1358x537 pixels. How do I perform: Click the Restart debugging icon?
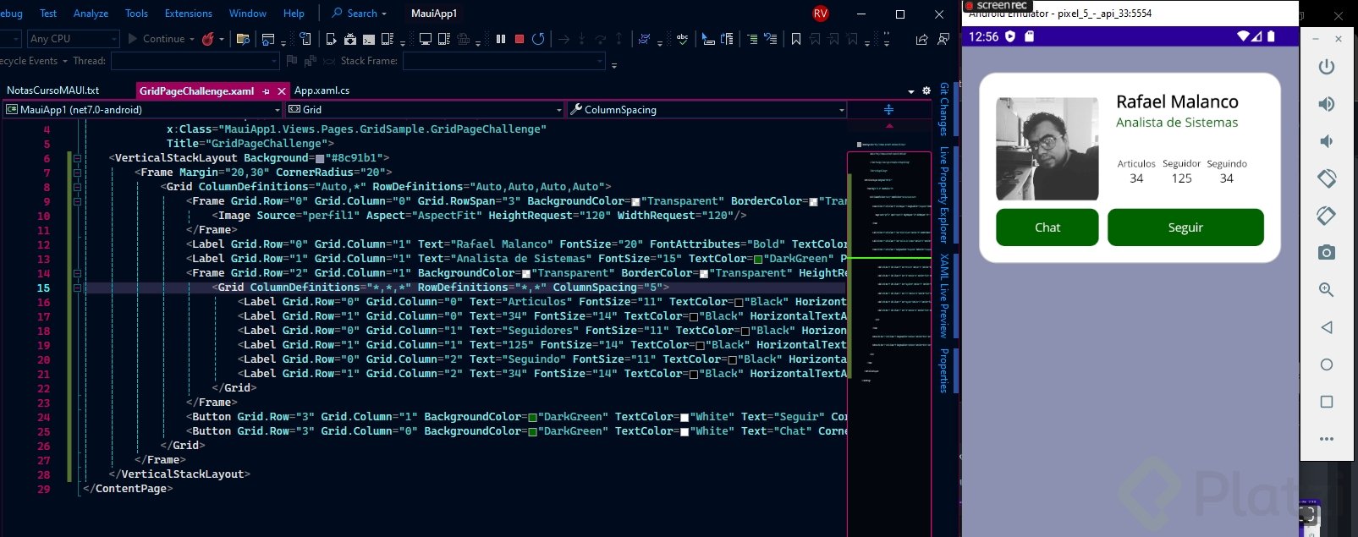538,39
